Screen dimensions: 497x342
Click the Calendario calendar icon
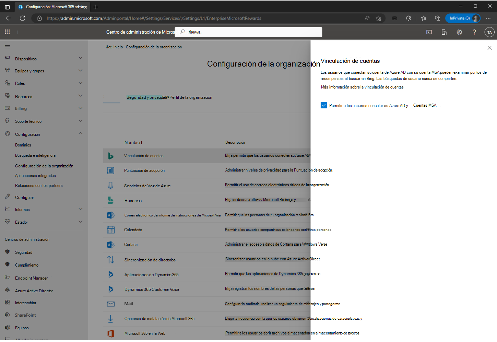coord(110,230)
